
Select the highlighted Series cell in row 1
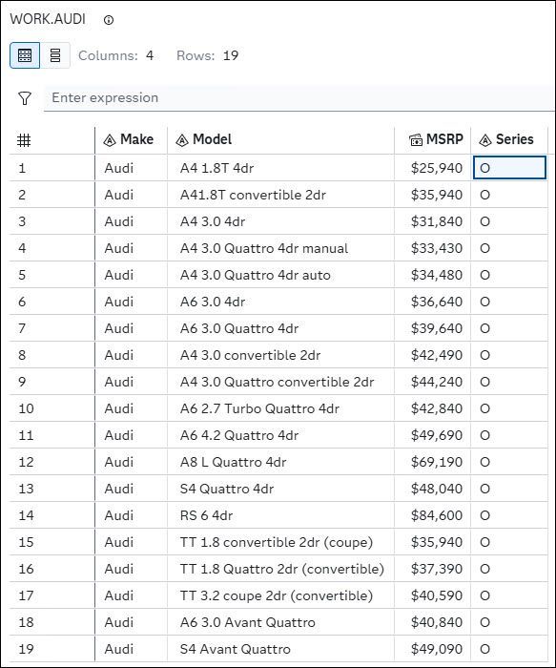tap(509, 168)
